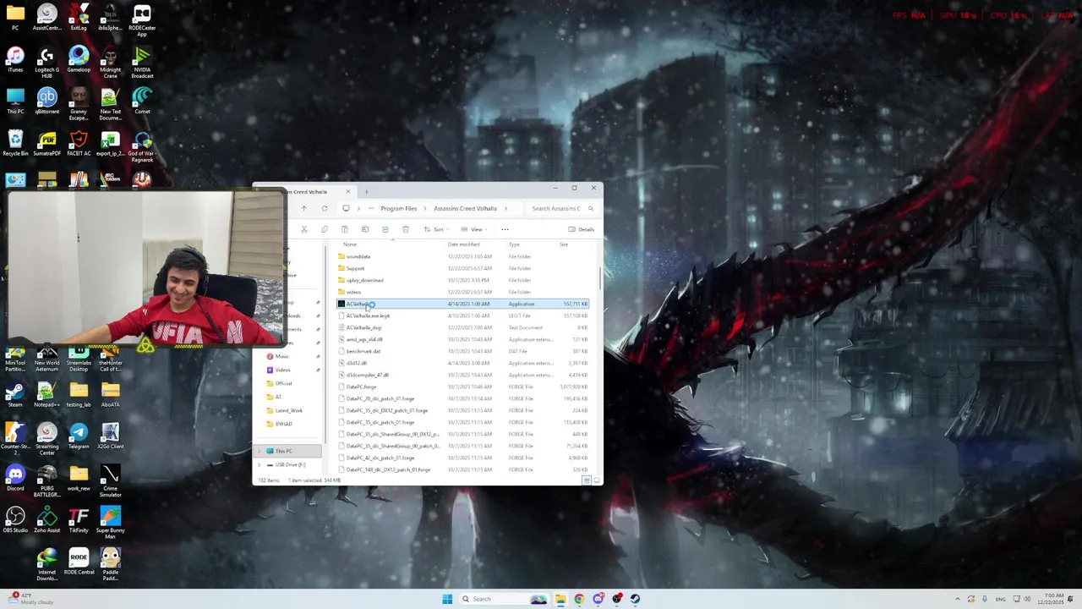This screenshot has width=1082, height=609.
Task: Select the videos folder row
Action: click(x=462, y=292)
